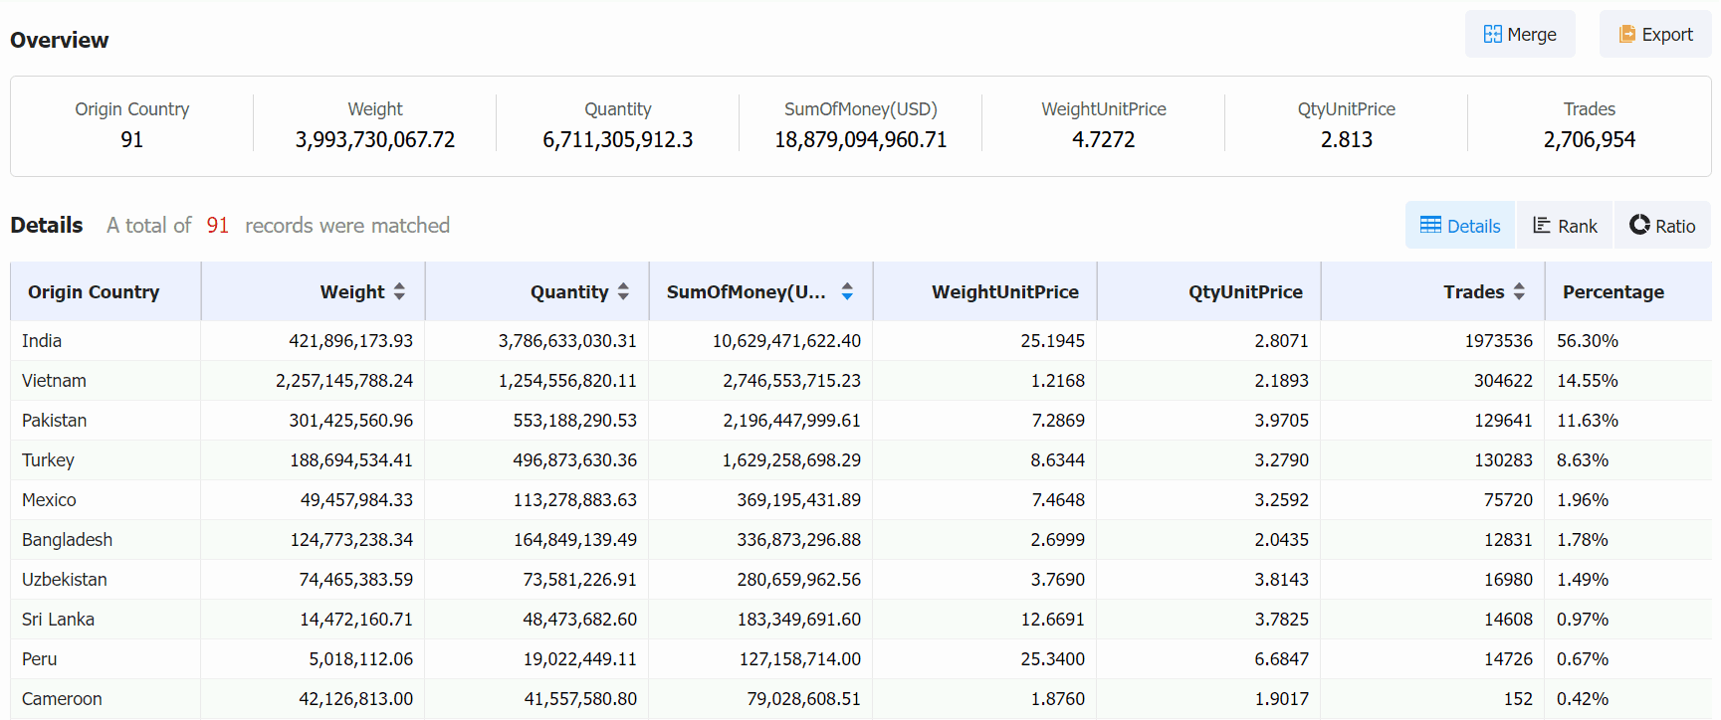Click the Merge grid icon

1492,34
